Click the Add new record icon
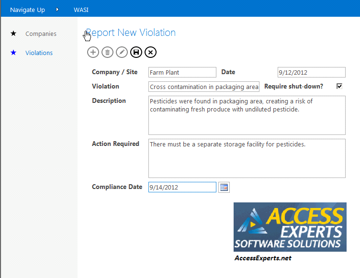Viewport: 360px width, 278px height. (93, 52)
